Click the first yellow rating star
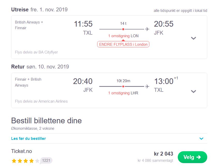 (14, 161)
